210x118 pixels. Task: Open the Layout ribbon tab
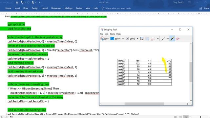pos(45,8)
